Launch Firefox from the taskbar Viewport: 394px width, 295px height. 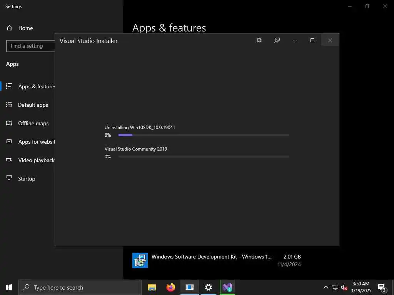pos(170,287)
